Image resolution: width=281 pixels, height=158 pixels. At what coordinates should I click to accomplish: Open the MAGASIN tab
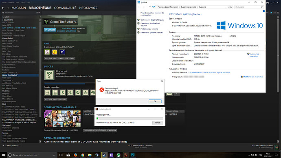coord(19,8)
